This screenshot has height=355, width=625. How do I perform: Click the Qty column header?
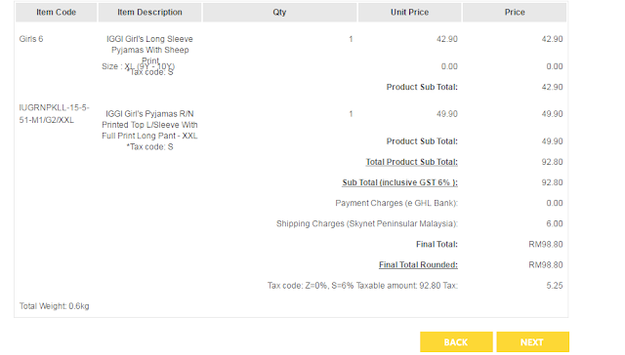click(x=279, y=13)
